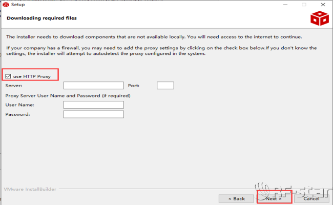Click the Server label text
The width and height of the screenshot is (333, 205).
[x=14, y=86]
